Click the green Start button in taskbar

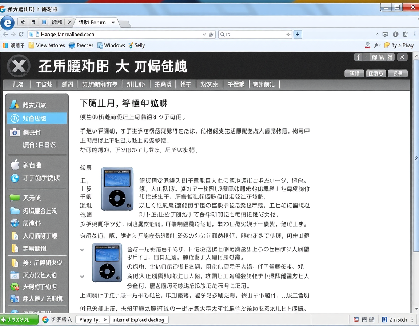point(19,319)
